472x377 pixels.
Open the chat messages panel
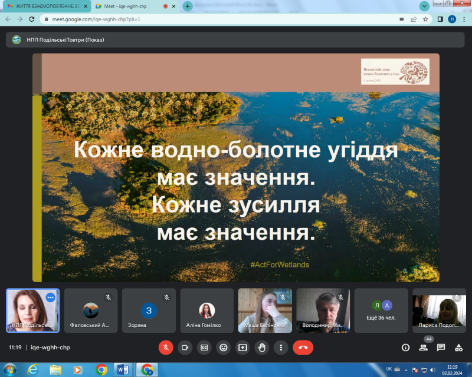pos(441,348)
